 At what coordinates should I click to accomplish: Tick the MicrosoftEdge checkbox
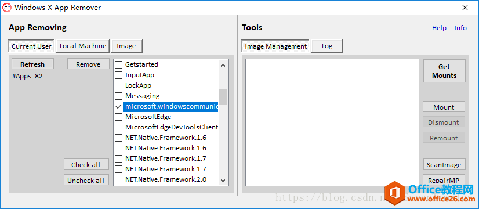pyautogui.click(x=118, y=117)
